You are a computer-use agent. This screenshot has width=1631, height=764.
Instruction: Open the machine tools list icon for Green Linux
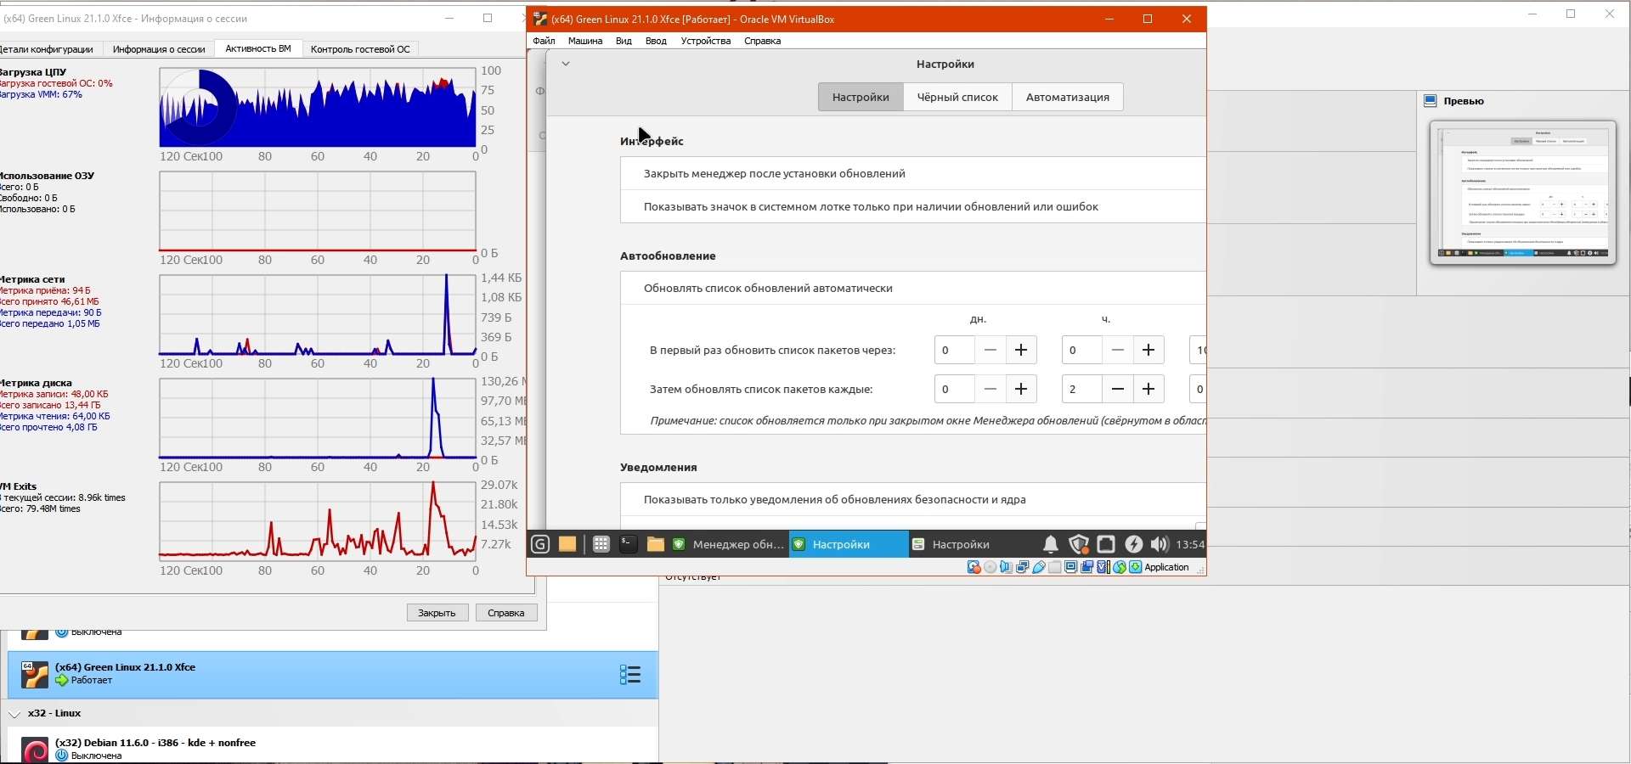point(630,675)
